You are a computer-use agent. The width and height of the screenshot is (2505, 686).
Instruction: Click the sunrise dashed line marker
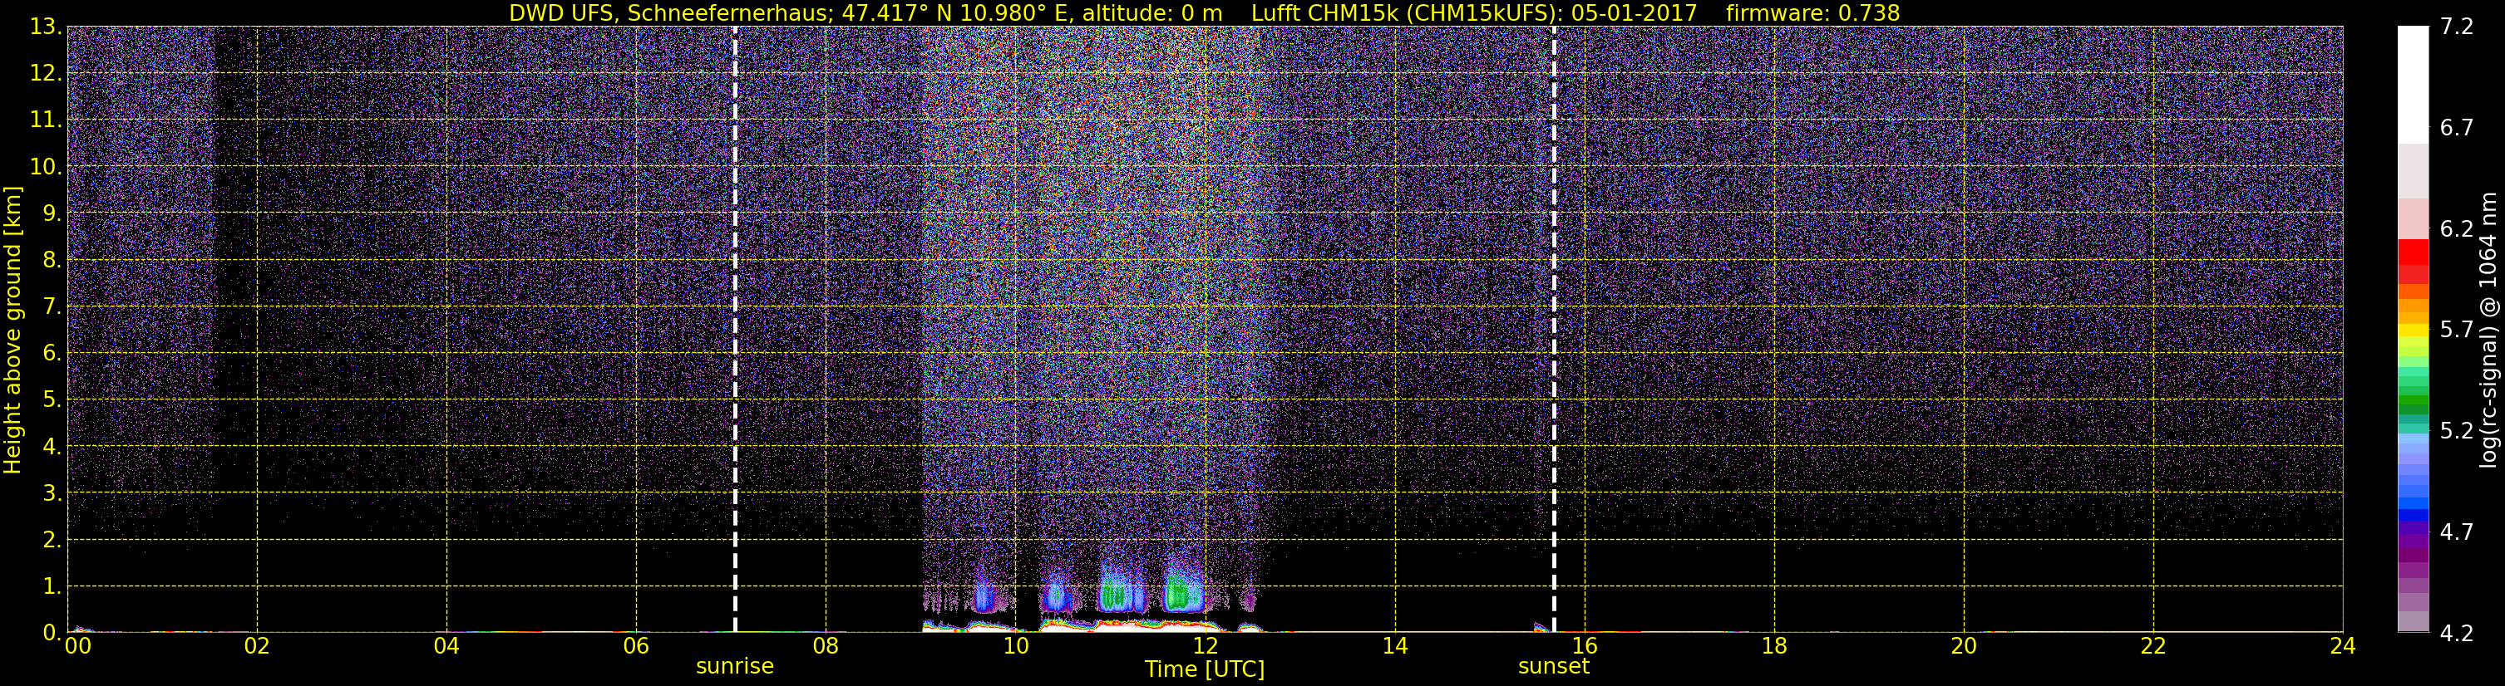(735, 330)
